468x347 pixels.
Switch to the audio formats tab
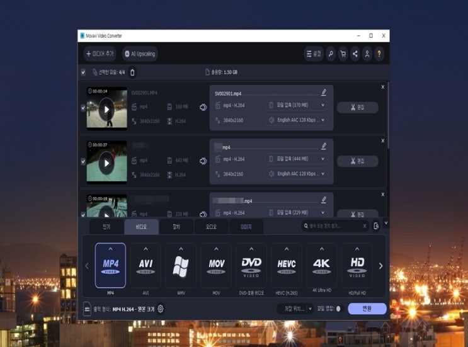pos(211,227)
